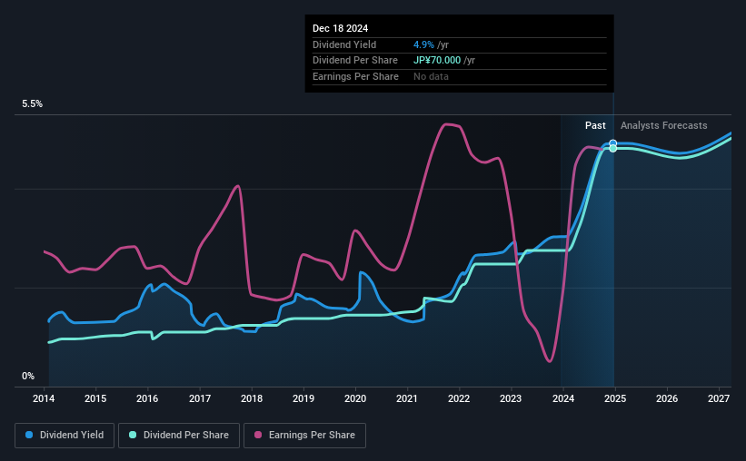Click the Dec 18 2024 tooltip date
746x461 pixels.
pyautogui.click(x=340, y=28)
